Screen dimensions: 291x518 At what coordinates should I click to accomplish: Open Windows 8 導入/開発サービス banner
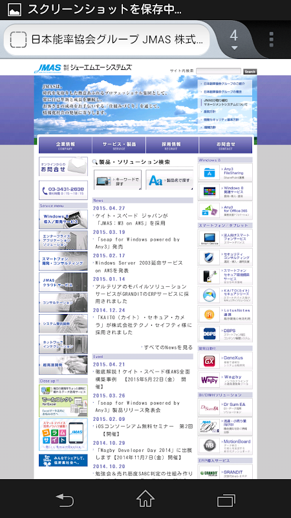[x=63, y=220]
